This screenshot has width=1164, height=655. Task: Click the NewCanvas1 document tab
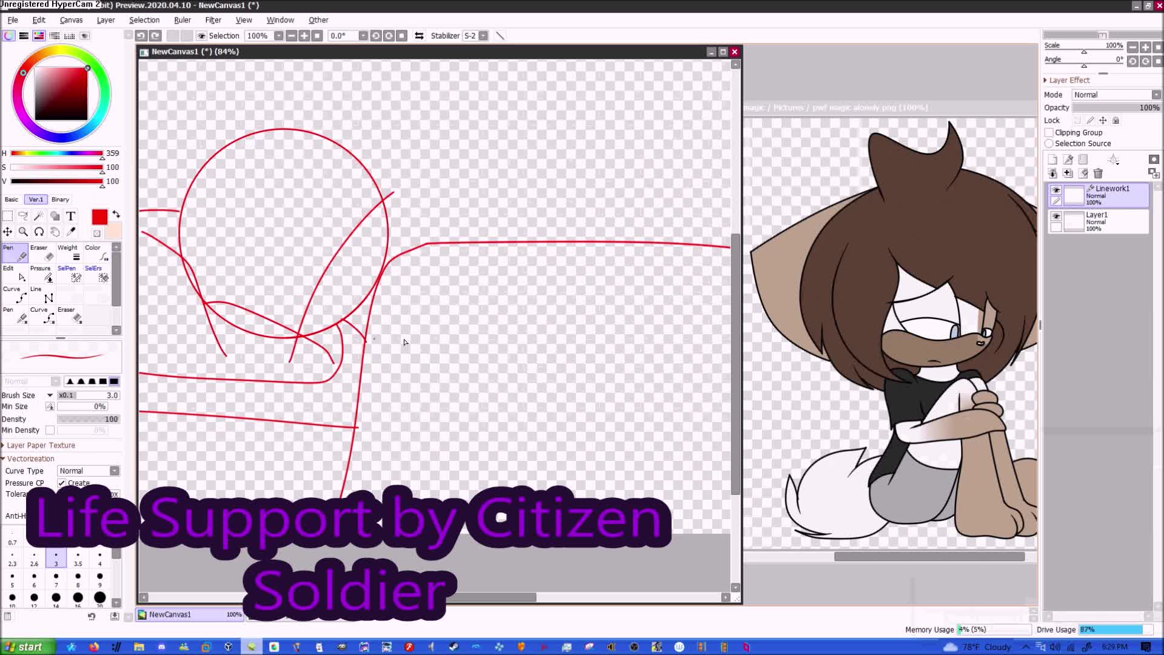tap(189, 614)
